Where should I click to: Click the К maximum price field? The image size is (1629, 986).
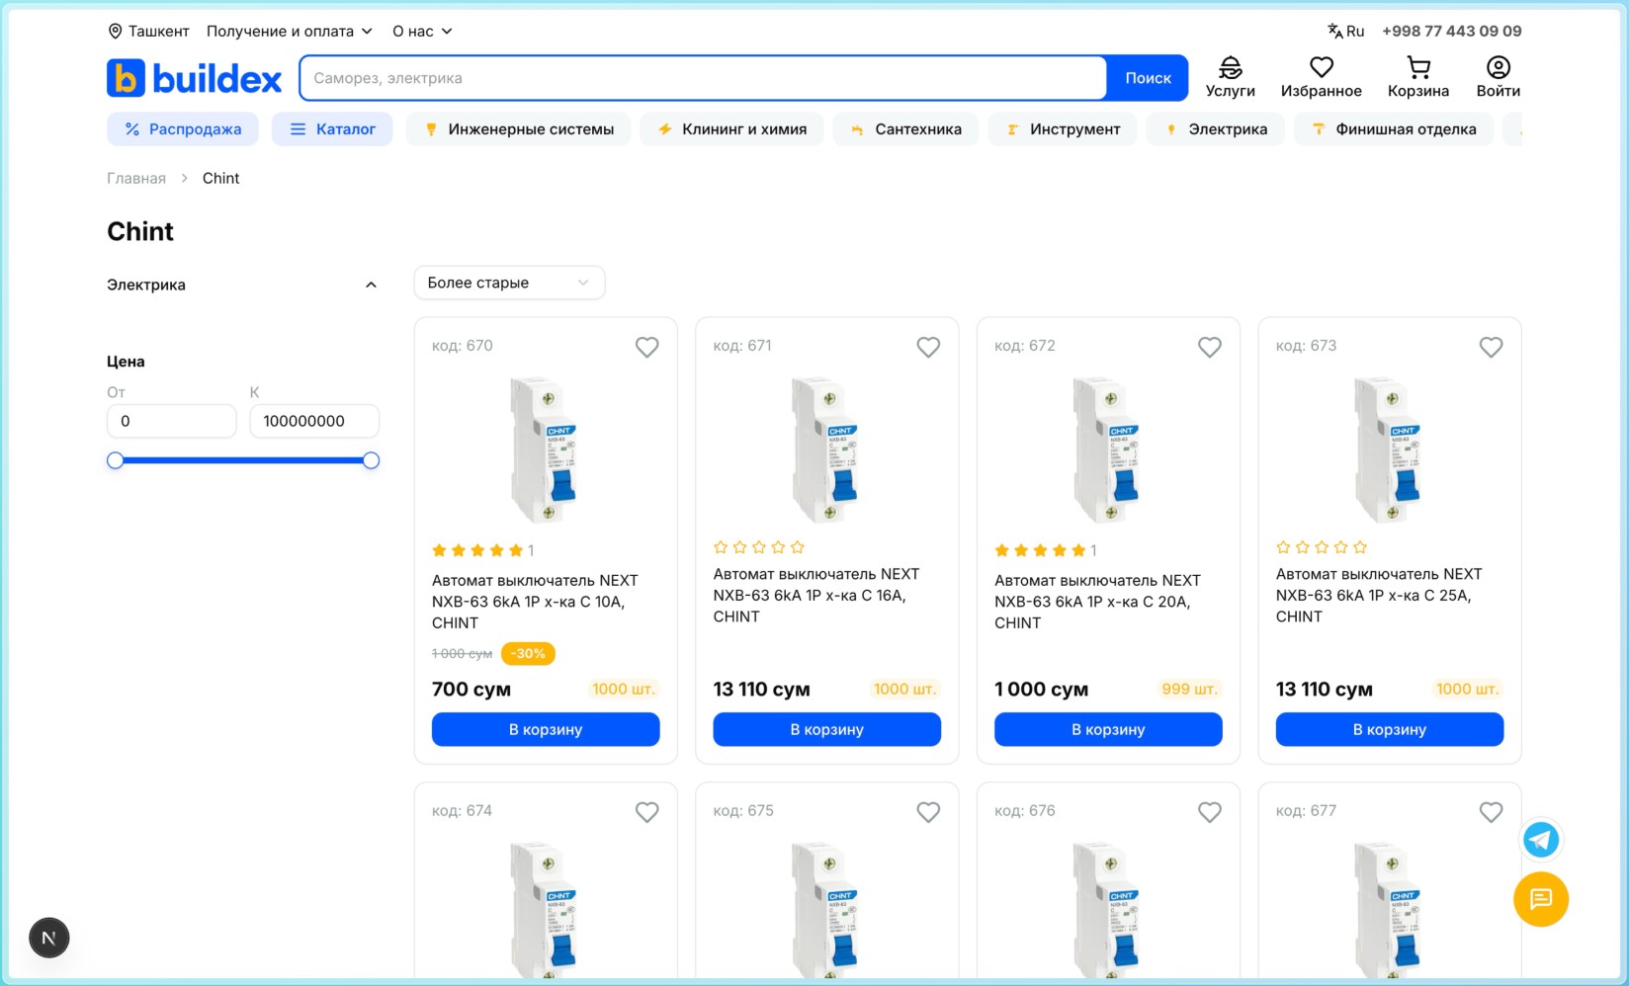314,421
